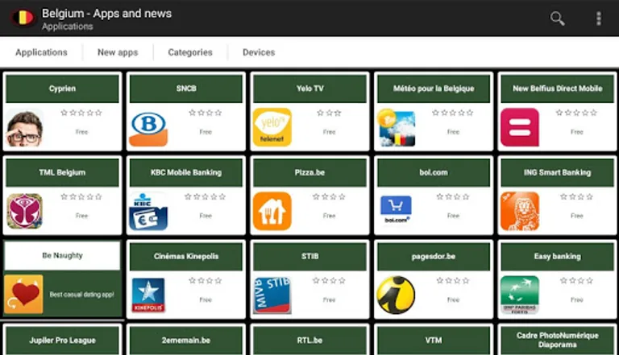Screen dimensions: 619x355
Task: Open the TML Belgium butterfly icon
Action: (24, 212)
